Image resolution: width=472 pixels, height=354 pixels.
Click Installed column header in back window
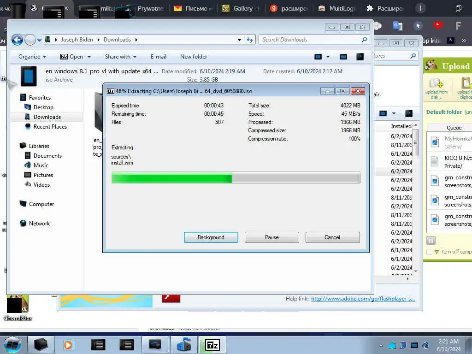click(401, 126)
